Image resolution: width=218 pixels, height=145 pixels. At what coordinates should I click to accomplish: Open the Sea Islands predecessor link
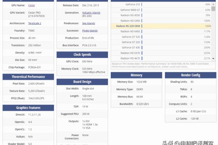(x=89, y=23)
